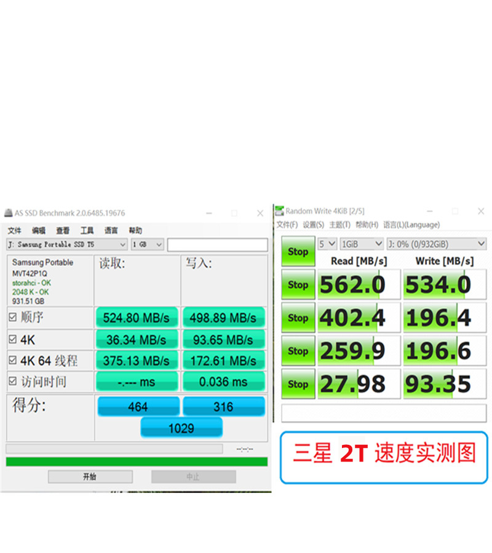Open the test count 5 dropdown

327,244
